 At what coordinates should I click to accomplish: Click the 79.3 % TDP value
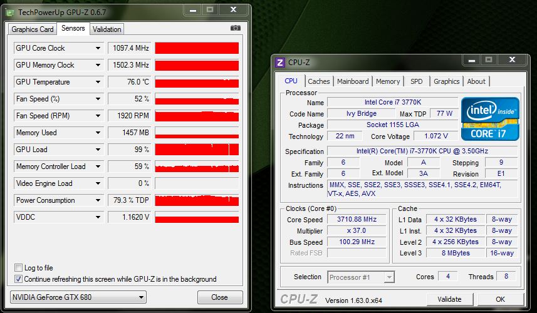129,200
